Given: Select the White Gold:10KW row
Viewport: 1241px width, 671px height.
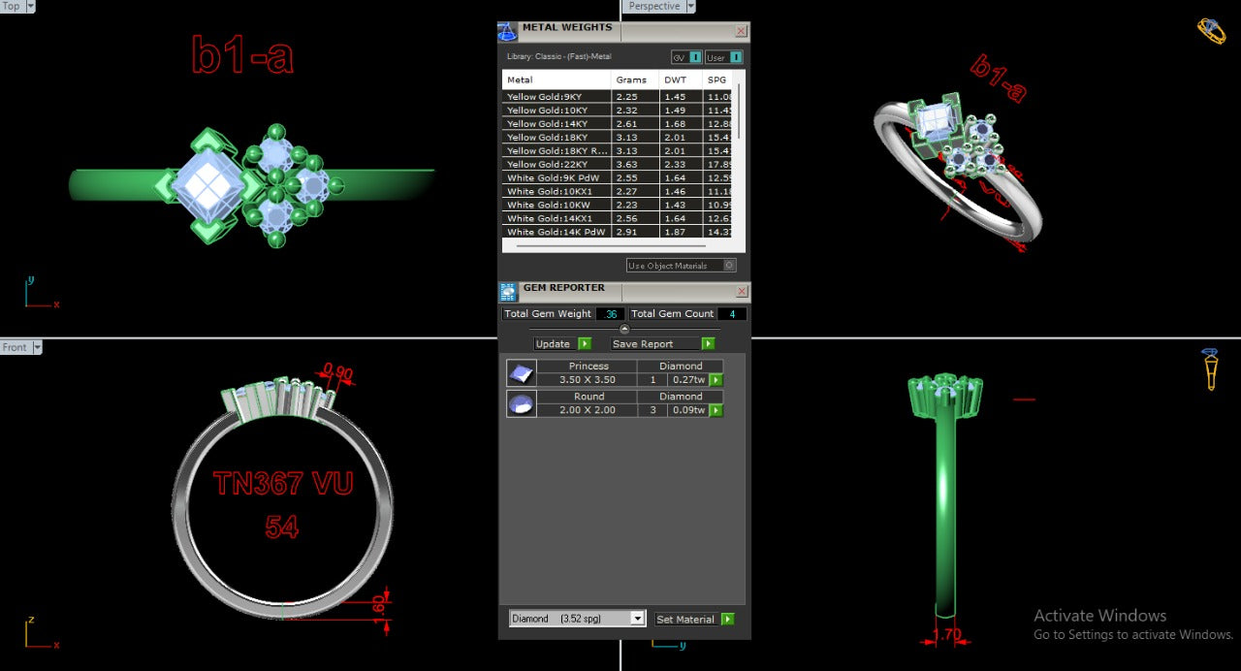Looking at the screenshot, I should pyautogui.click(x=617, y=206).
